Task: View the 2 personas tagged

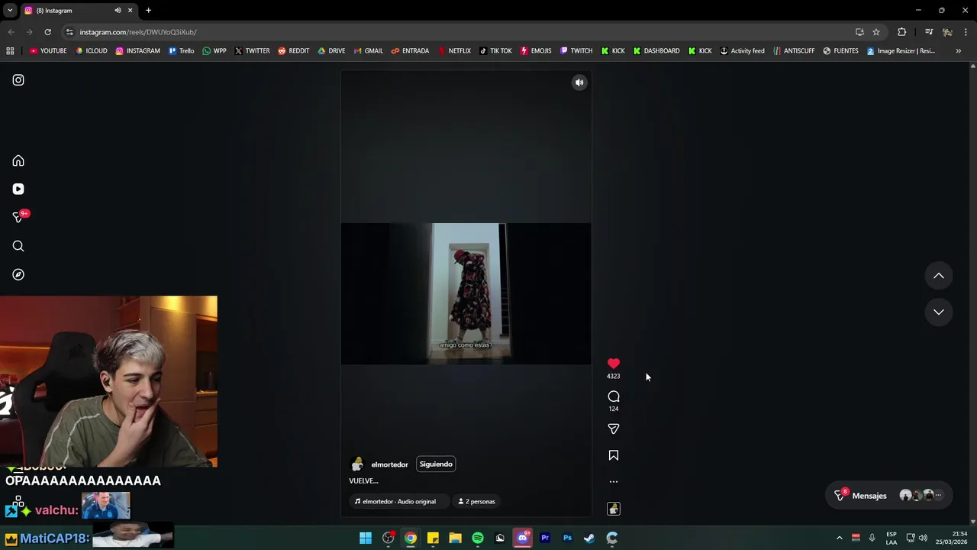Action: (x=476, y=502)
